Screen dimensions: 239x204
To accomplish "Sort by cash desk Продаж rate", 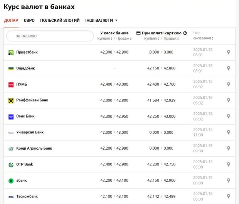I will 124,39.
